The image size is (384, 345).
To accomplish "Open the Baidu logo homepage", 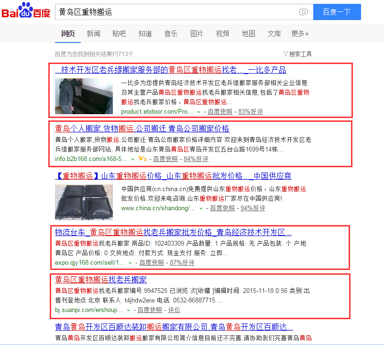I will 26,10.
